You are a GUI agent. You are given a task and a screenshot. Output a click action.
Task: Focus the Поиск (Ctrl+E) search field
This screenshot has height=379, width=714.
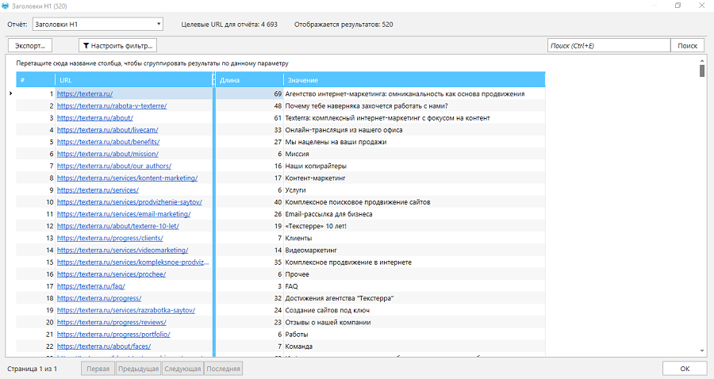(x=608, y=45)
